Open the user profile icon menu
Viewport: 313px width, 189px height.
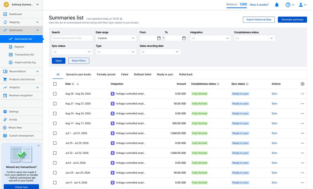pyautogui.click(x=303, y=5)
